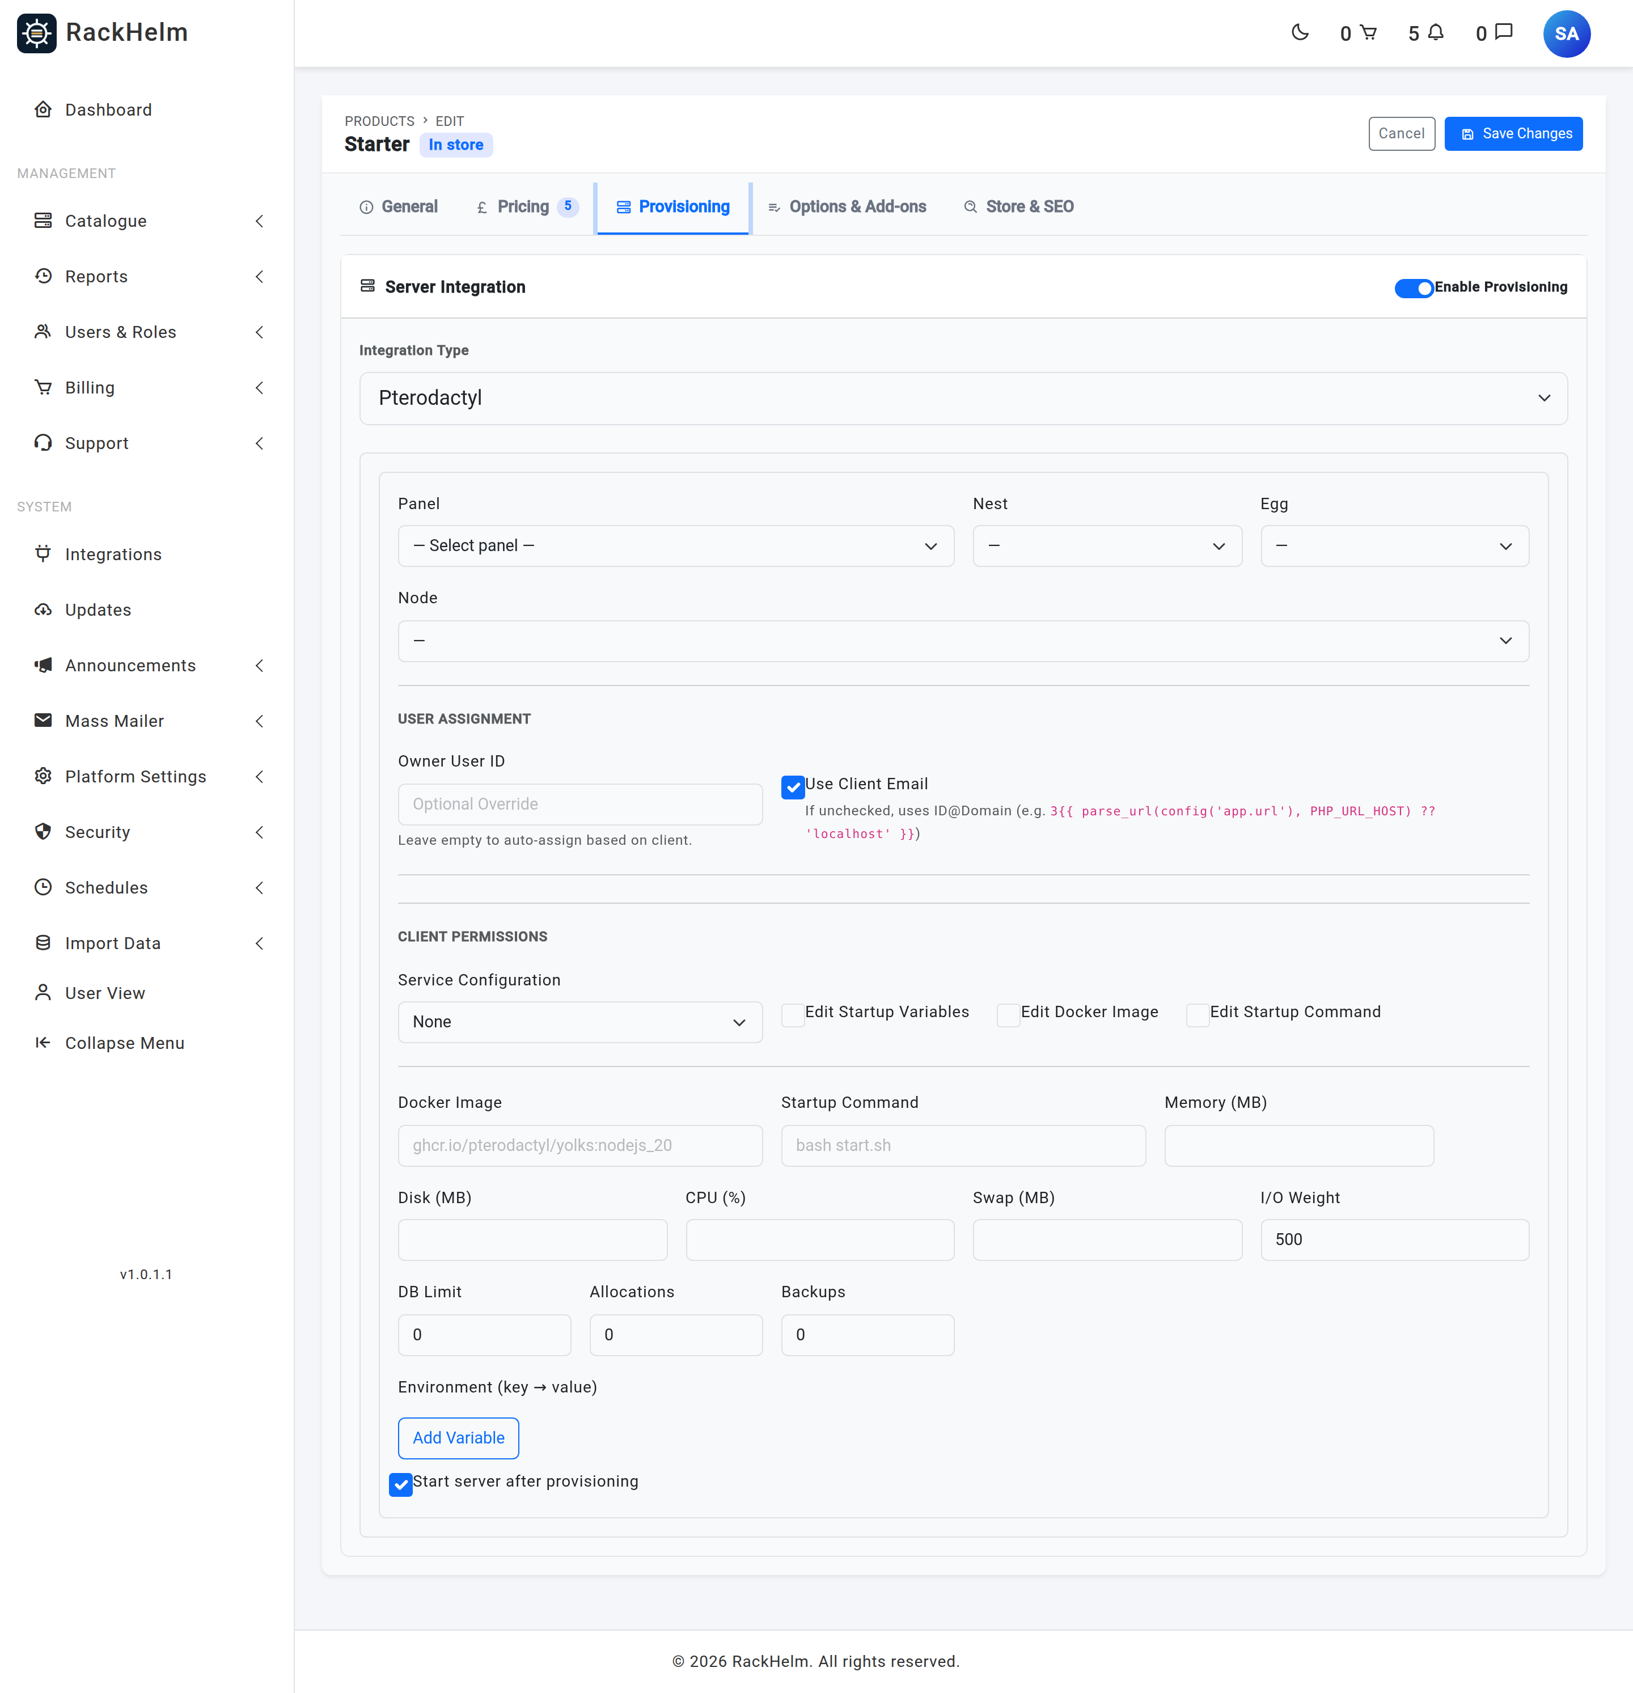Switch to Store & SEO tab
Viewport: 1633px width, 1693px height.
(1019, 208)
